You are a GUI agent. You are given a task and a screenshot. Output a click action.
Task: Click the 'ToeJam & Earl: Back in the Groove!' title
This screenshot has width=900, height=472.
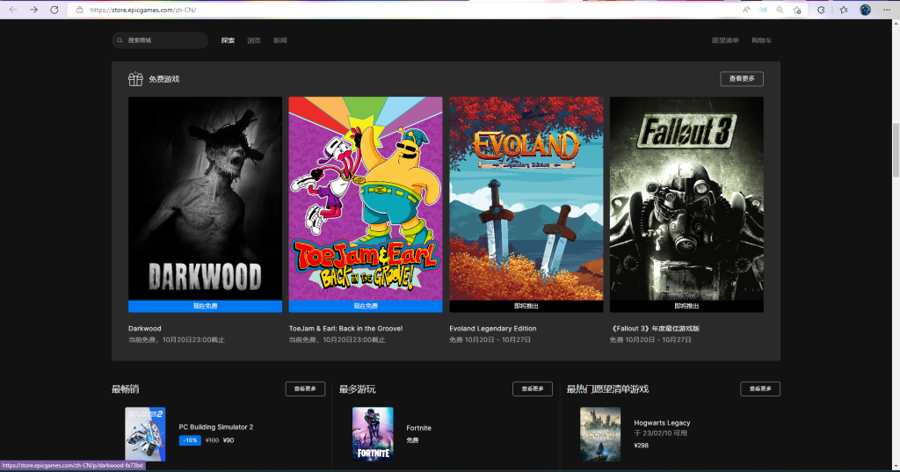(x=345, y=329)
